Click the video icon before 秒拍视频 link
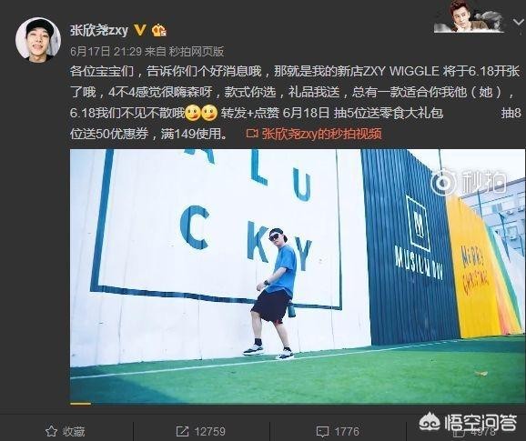Screen dimensions: 526x441 (252, 134)
